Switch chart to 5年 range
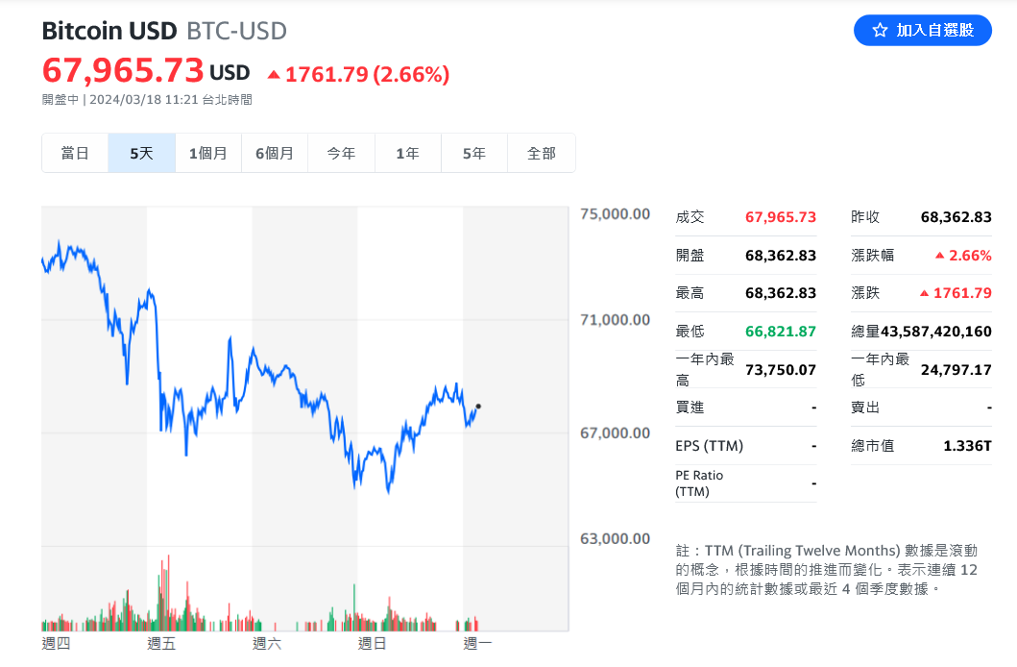 tap(474, 153)
